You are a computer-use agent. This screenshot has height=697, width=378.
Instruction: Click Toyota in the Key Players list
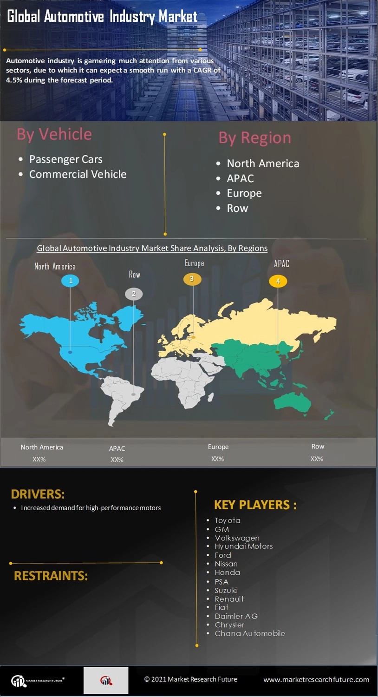click(x=227, y=520)
